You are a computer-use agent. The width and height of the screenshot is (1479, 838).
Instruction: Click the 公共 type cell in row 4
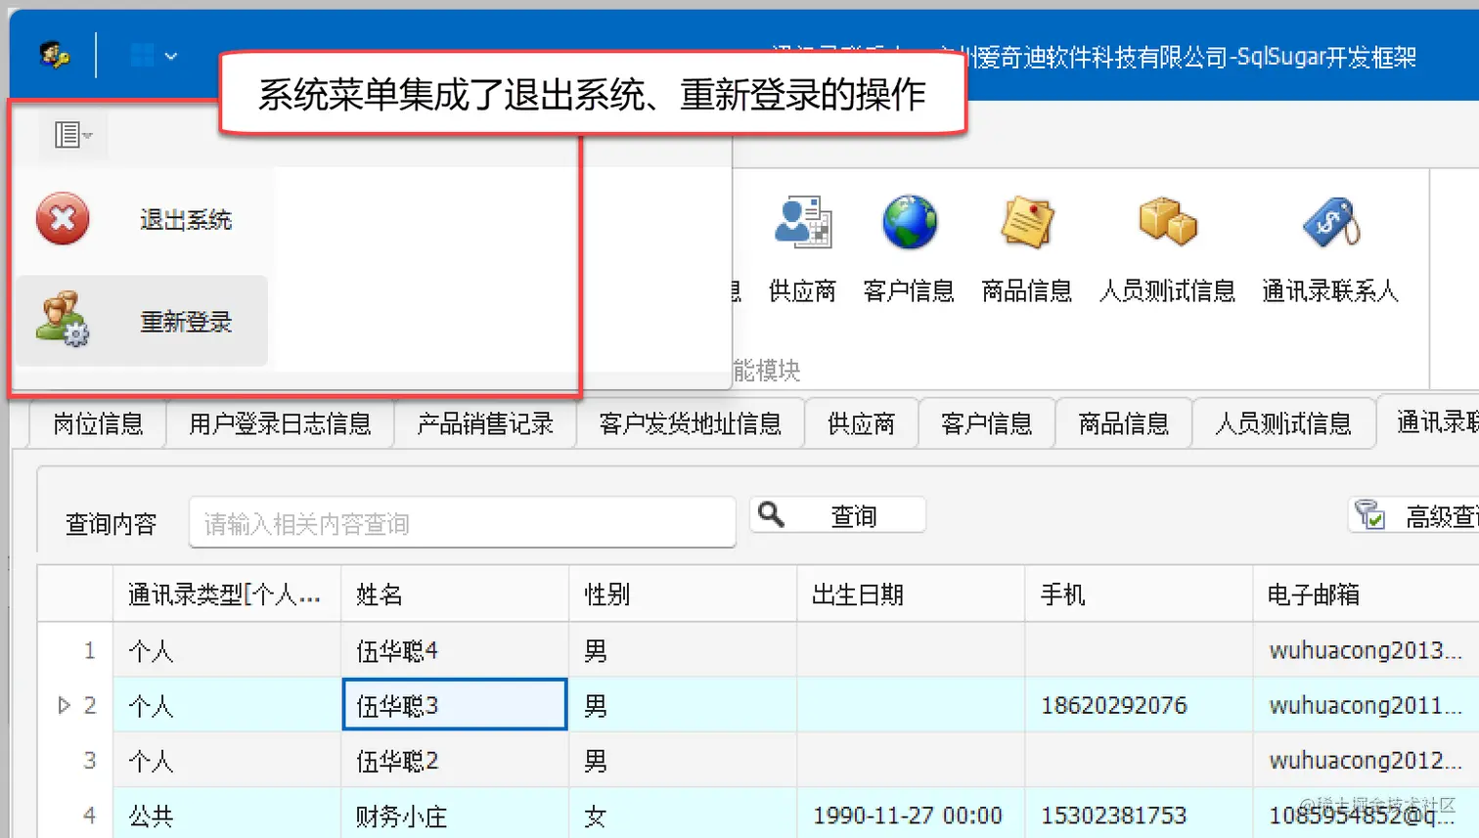(x=226, y=815)
